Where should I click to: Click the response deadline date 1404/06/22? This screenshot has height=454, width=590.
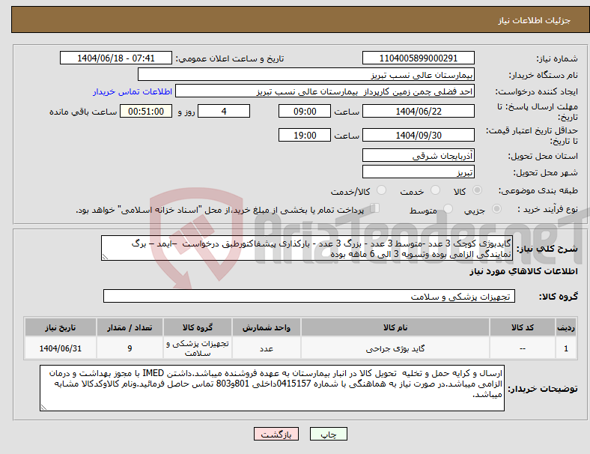point(418,111)
